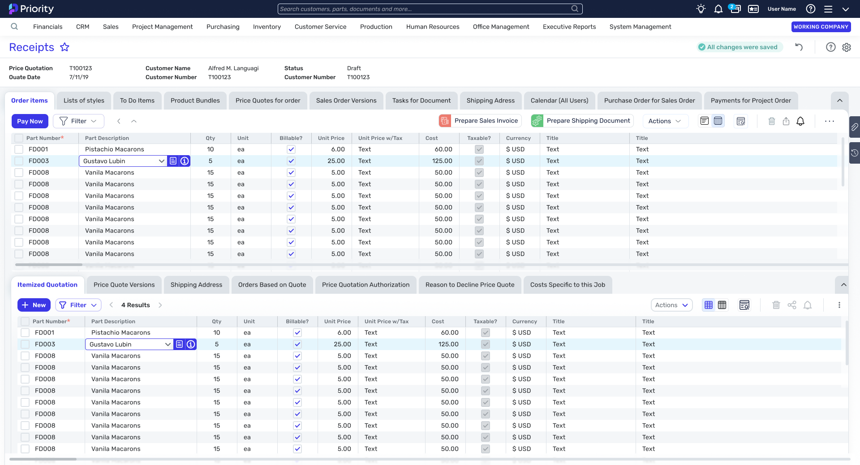
Task: Select the FD001 row checkbox in Order items
Action: [x=19, y=149]
